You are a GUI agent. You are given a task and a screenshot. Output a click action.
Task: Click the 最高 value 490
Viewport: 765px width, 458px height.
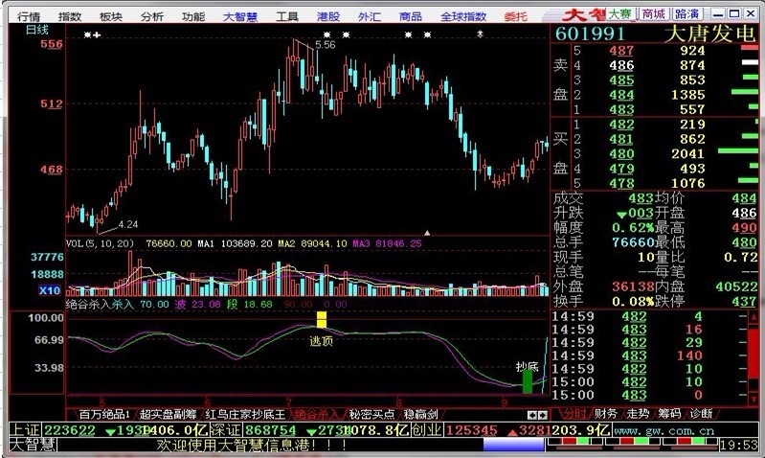pos(744,227)
